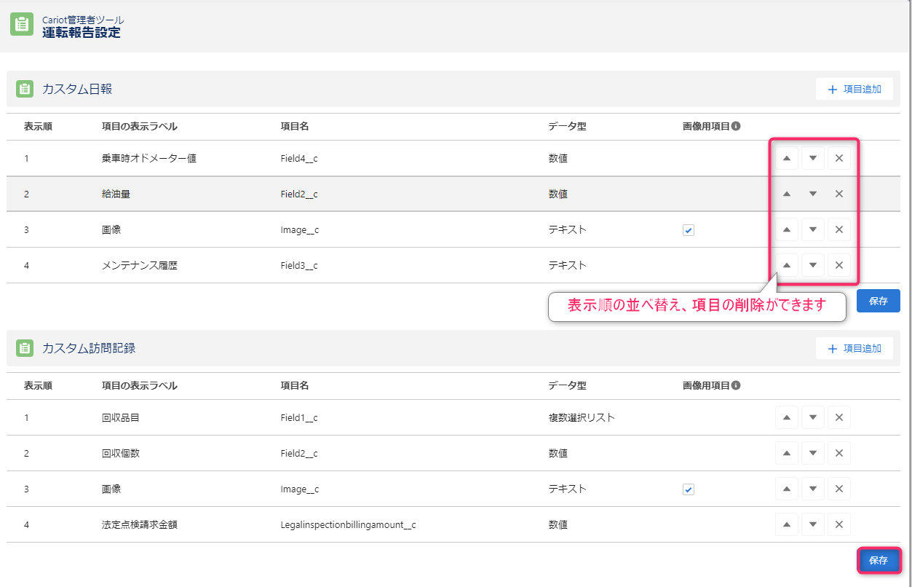Delete the 乗車時オドメーター値 row

[x=838, y=158]
